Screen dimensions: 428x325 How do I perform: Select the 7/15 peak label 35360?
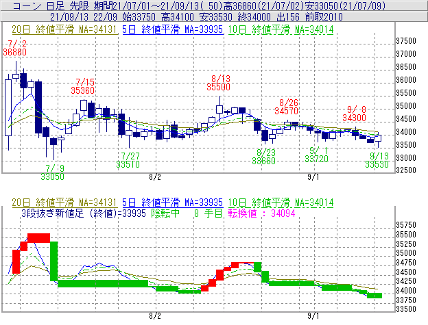click(82, 90)
